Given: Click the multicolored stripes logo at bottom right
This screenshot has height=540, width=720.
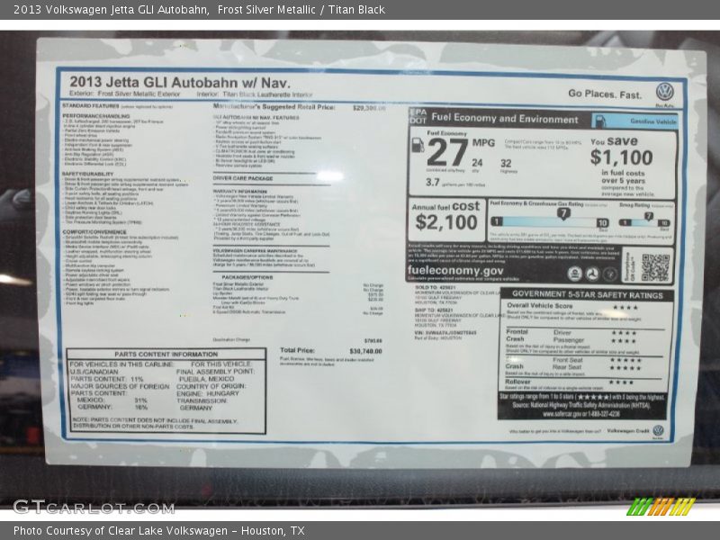Looking at the screenshot, I should (661, 507).
